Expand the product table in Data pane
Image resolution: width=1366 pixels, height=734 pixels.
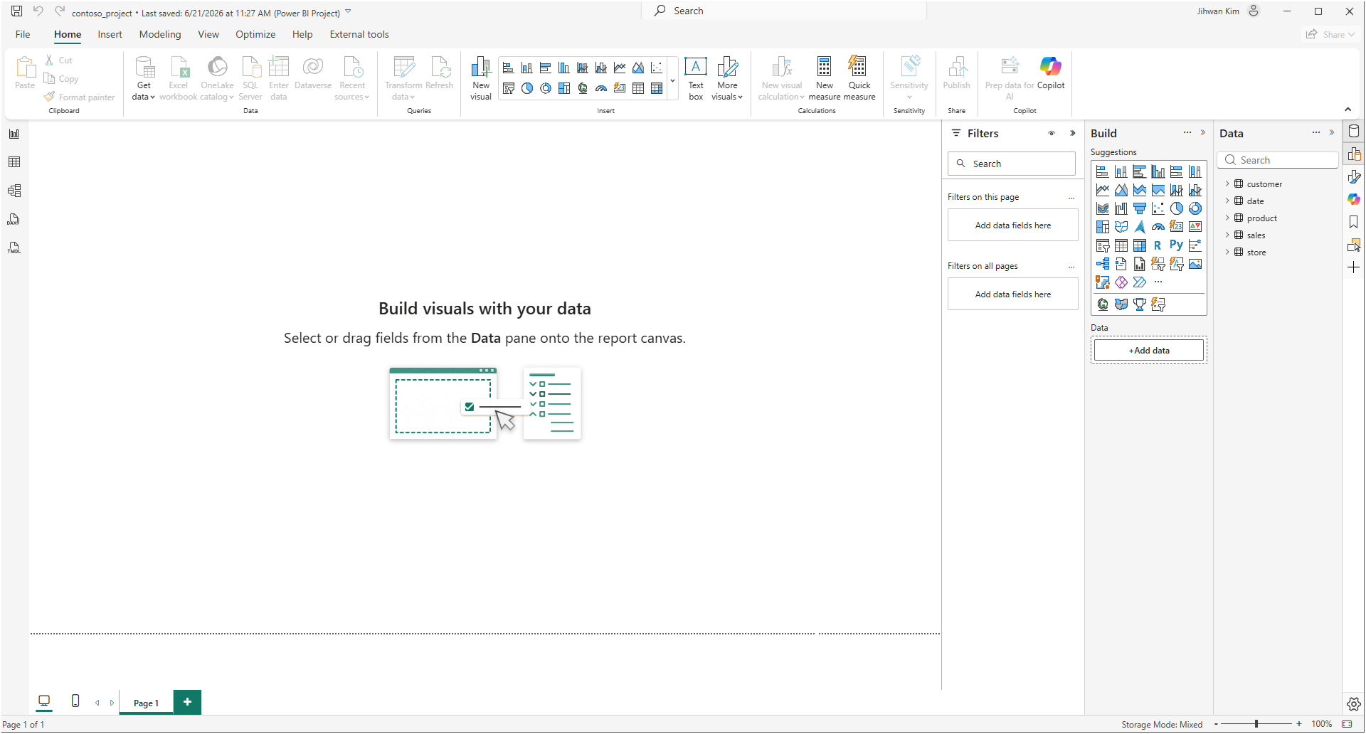[1227, 218]
